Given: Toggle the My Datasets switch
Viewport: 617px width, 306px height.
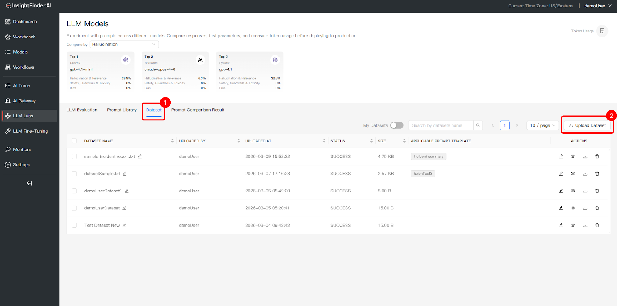Looking at the screenshot, I should [x=396, y=125].
